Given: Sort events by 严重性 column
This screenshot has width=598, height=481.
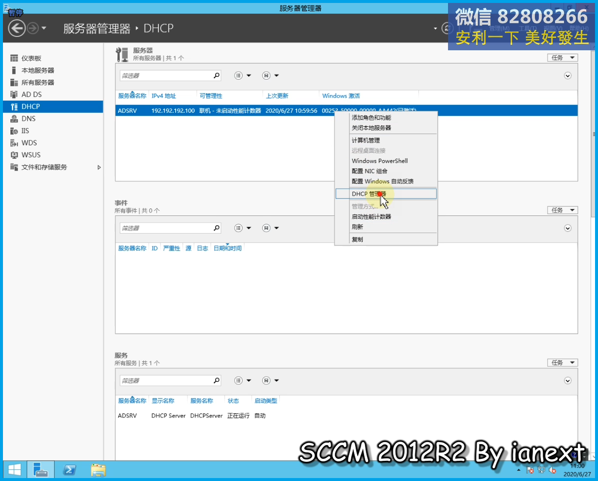Looking at the screenshot, I should pyautogui.click(x=172, y=248).
